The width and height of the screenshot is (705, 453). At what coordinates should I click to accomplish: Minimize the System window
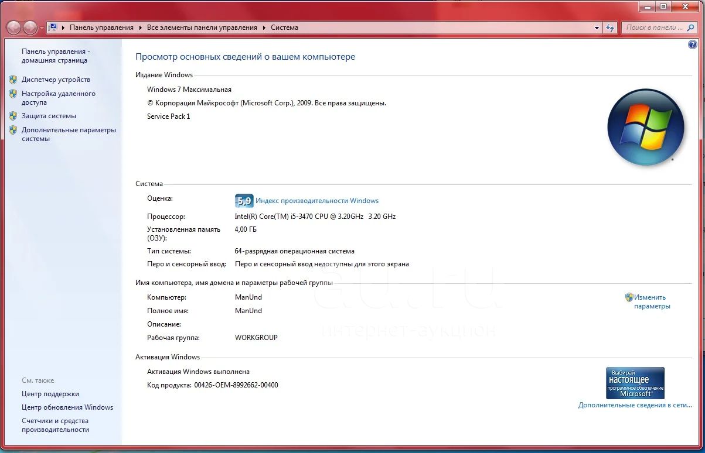coord(648,6)
